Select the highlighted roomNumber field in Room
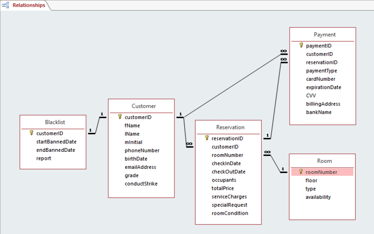 click(322, 172)
